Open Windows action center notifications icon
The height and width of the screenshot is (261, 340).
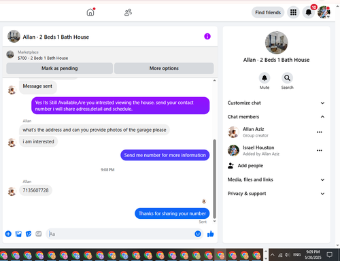pos(329,255)
